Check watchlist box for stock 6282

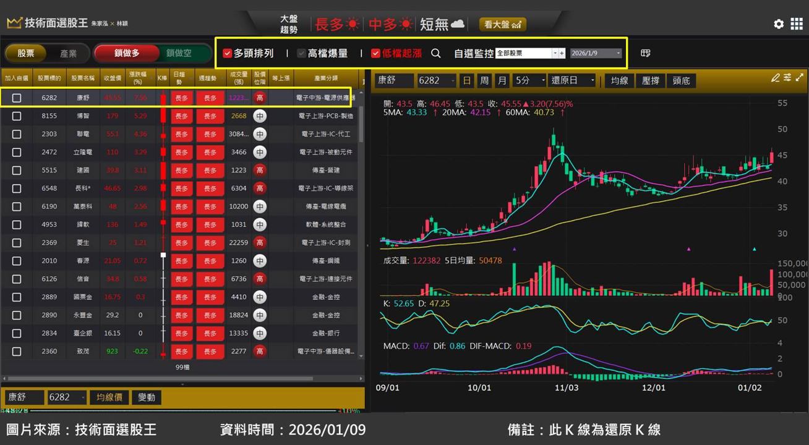point(17,98)
